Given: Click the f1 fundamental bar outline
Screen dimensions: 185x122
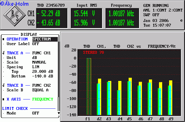Looking at the screenshot, I should click(89, 86).
